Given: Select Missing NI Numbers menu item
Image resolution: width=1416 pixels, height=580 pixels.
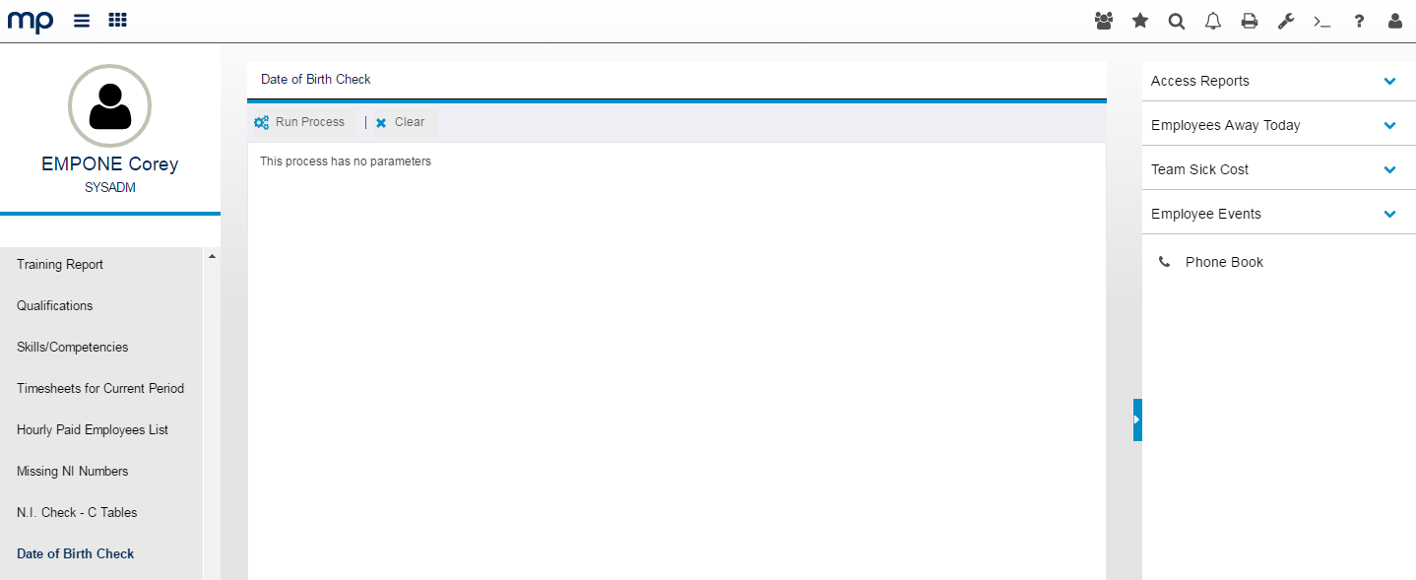Looking at the screenshot, I should click(73, 471).
